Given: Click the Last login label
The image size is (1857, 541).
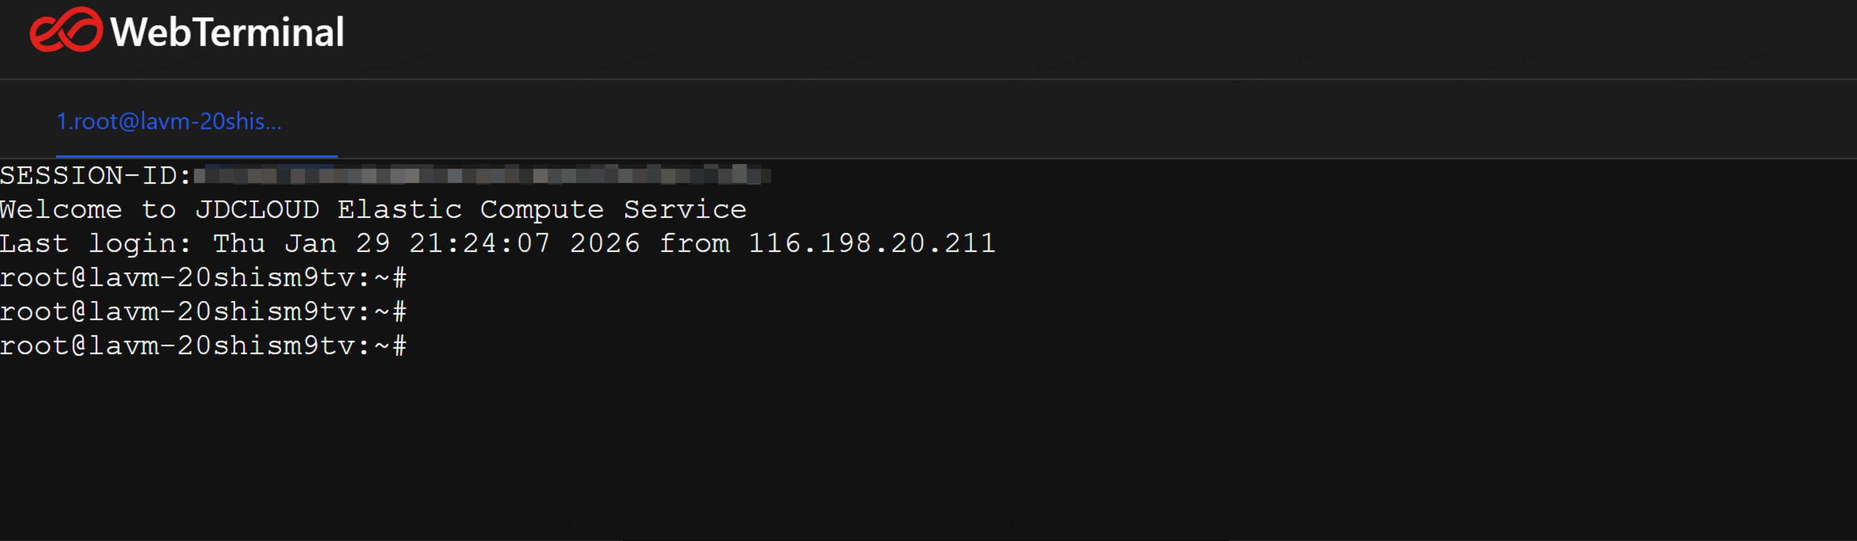Looking at the screenshot, I should [95, 243].
